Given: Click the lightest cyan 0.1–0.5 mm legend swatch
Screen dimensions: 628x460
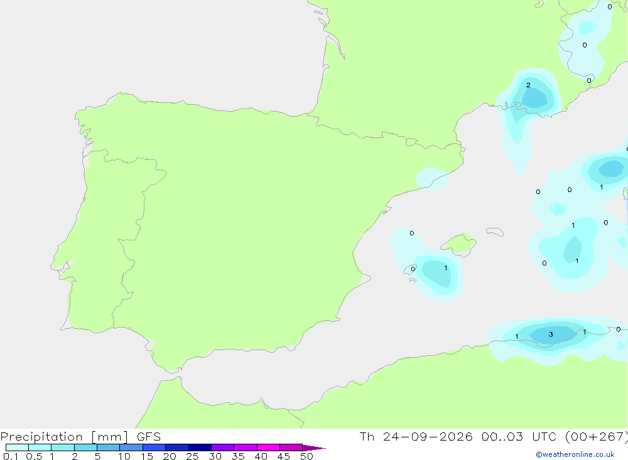Looking at the screenshot, I should tap(17, 447).
